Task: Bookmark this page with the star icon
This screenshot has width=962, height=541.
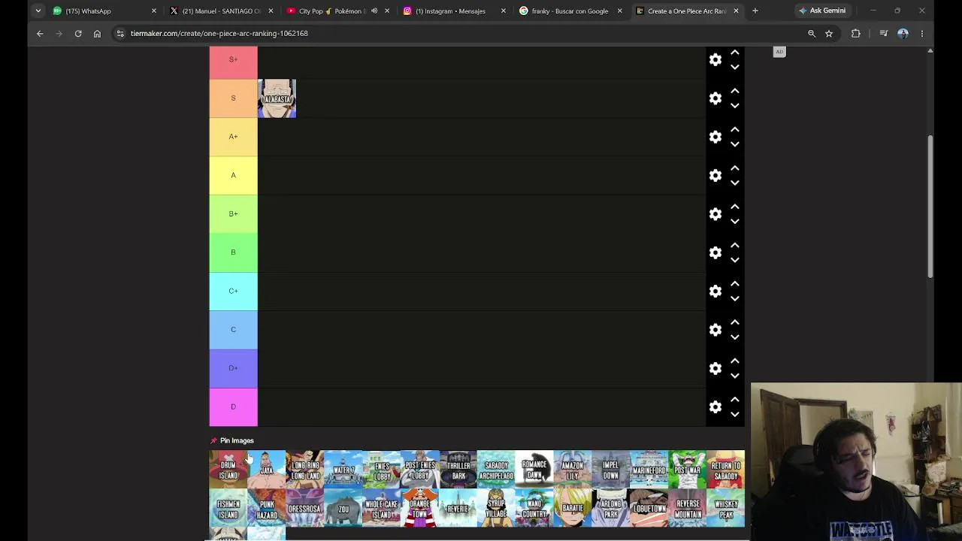Action: 829,33
